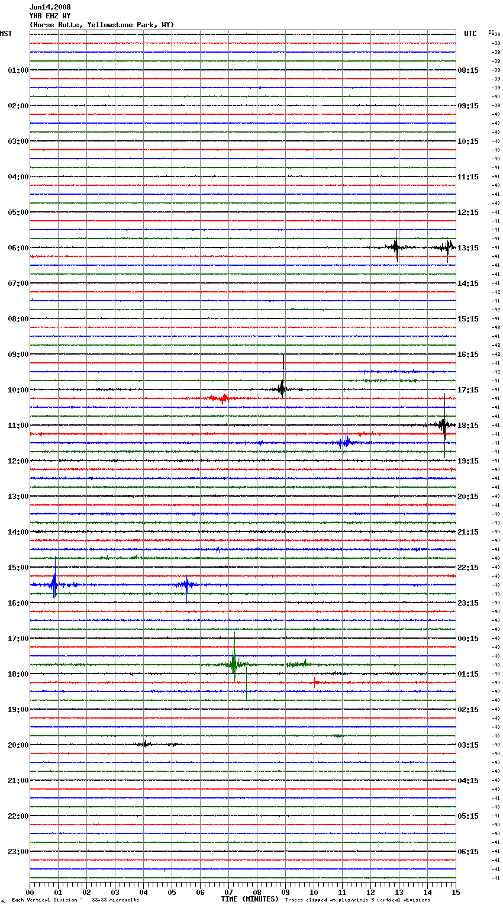Click minute tick label 05 on bottom axis
Image resolution: width=503 pixels, height=908 pixels.
[x=172, y=893]
